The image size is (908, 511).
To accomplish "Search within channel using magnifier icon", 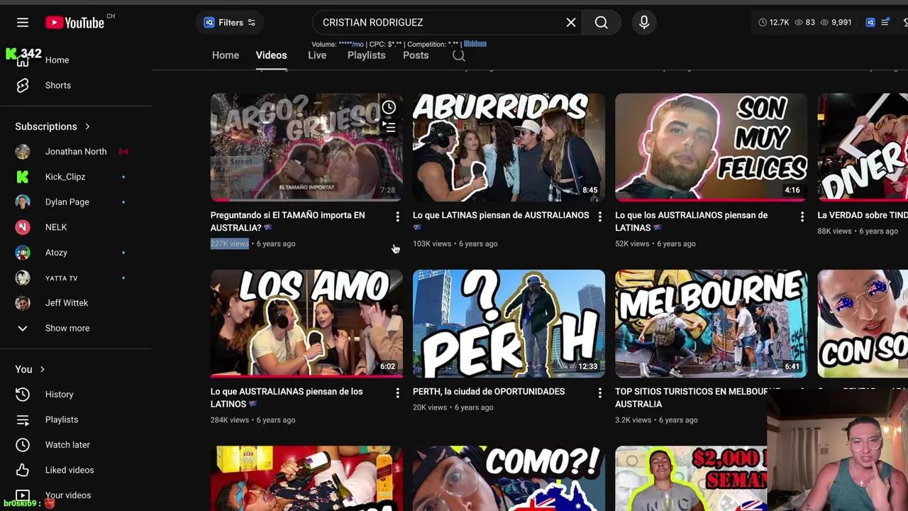I will (459, 55).
